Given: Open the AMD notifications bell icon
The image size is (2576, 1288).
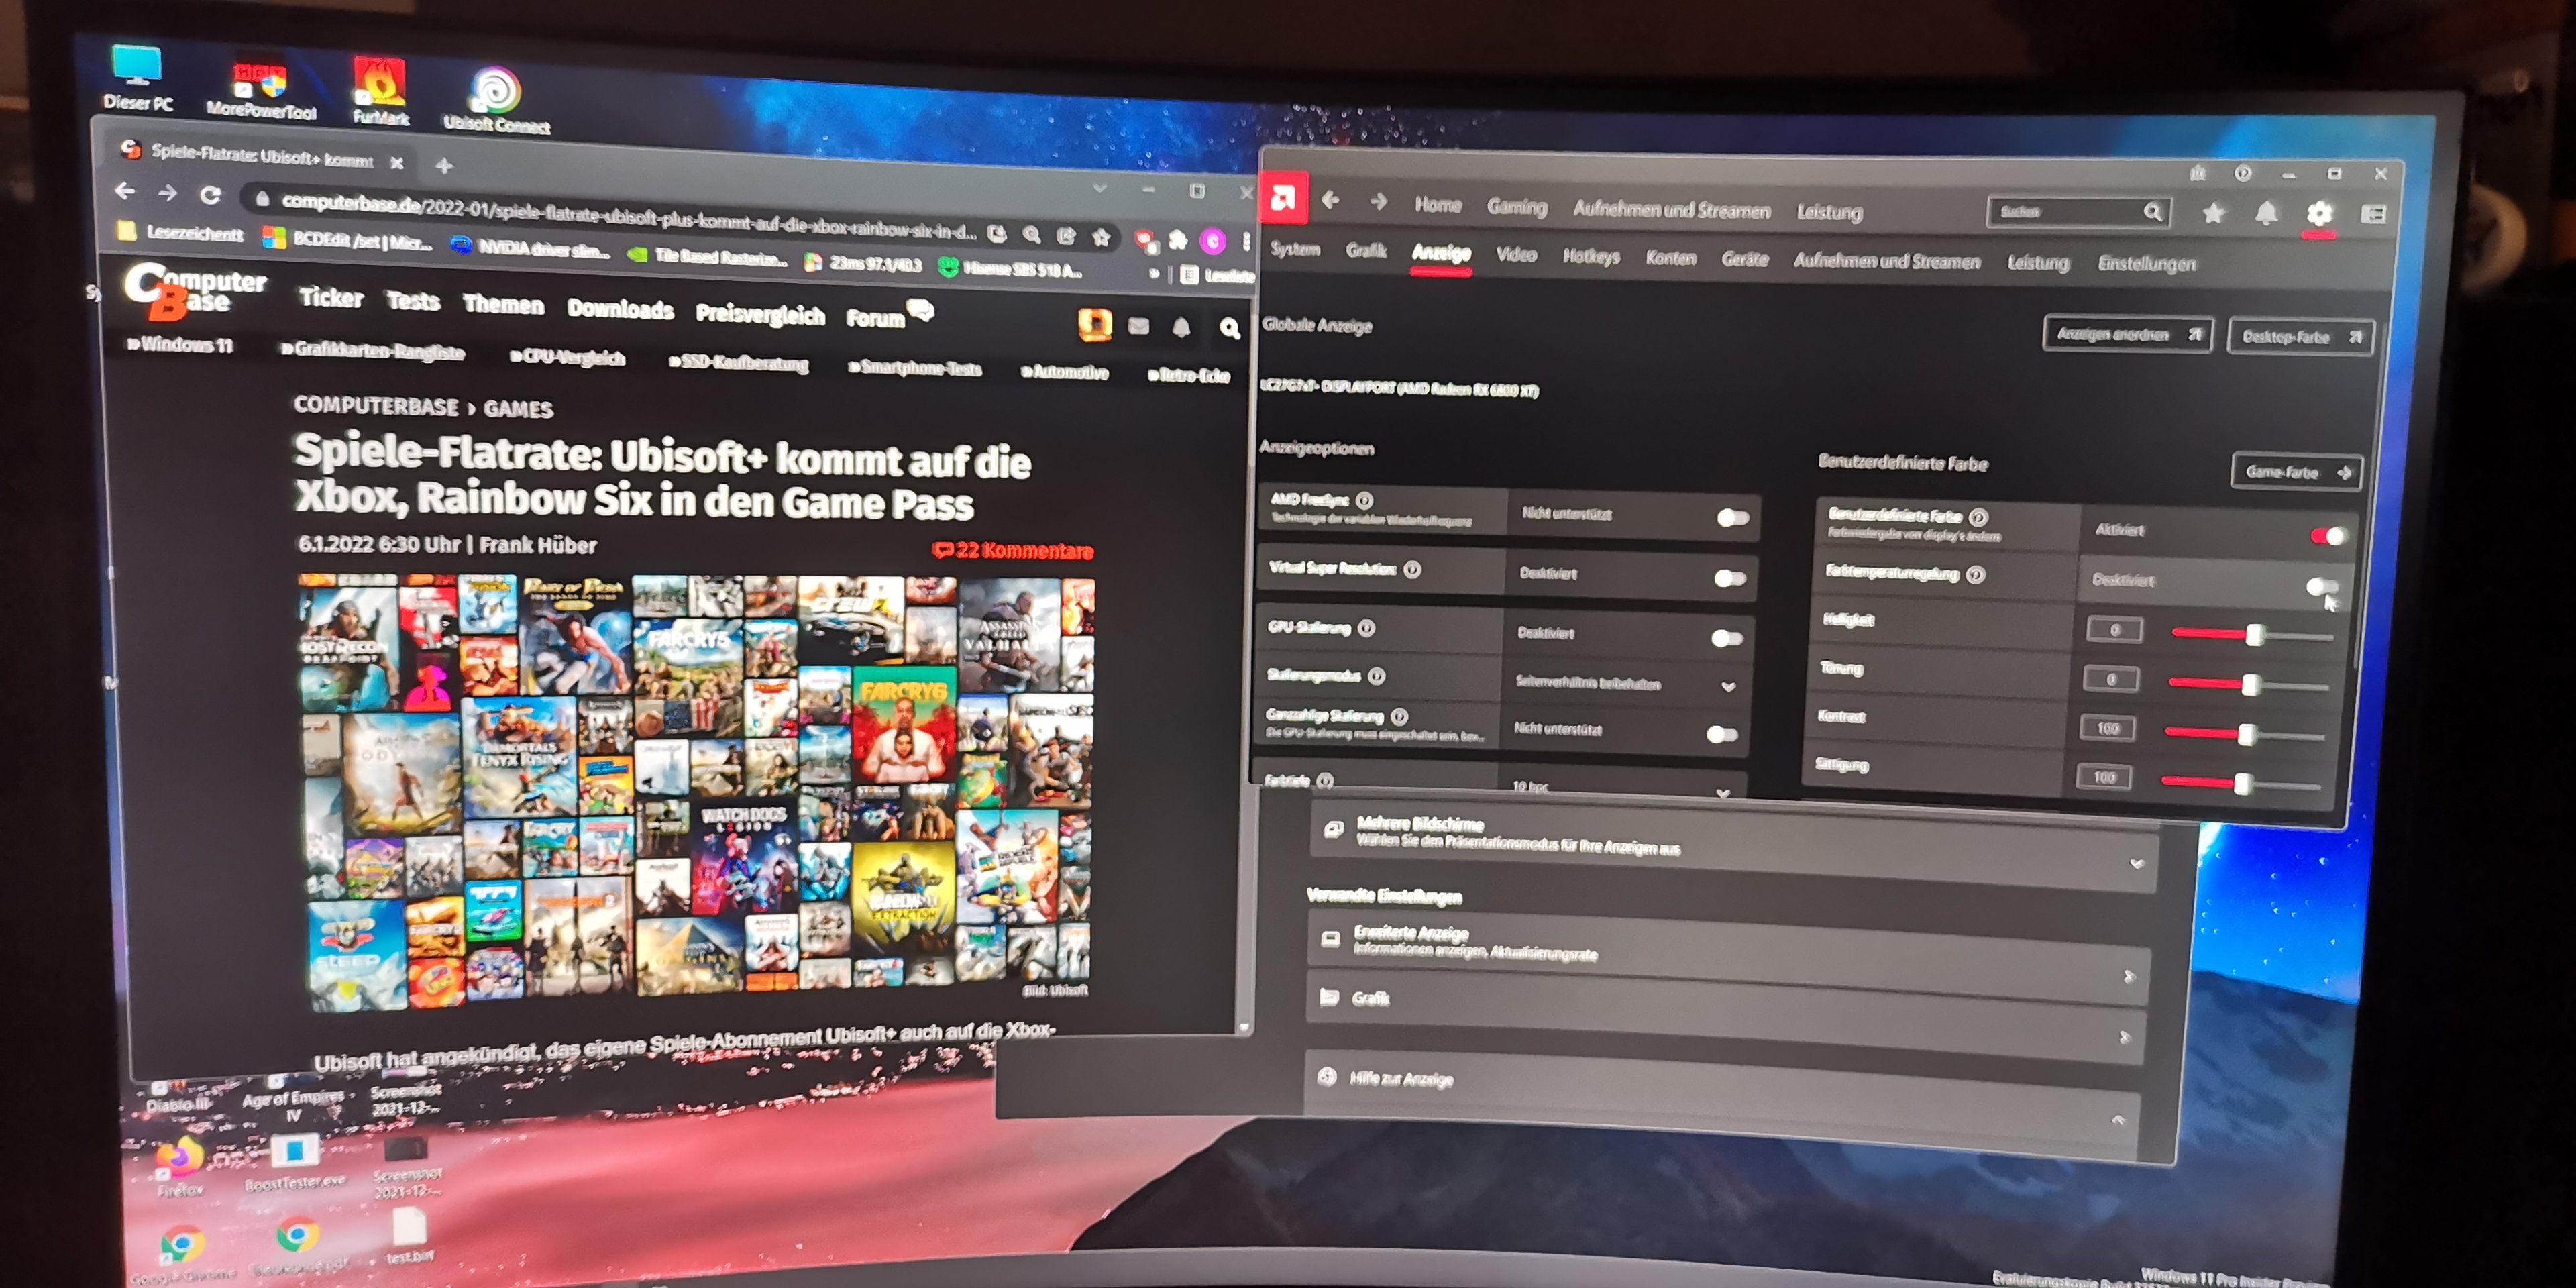Looking at the screenshot, I should (2266, 213).
